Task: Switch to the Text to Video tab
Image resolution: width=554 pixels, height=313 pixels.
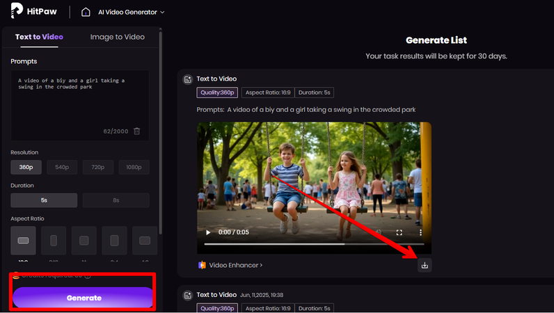Action: click(x=39, y=37)
